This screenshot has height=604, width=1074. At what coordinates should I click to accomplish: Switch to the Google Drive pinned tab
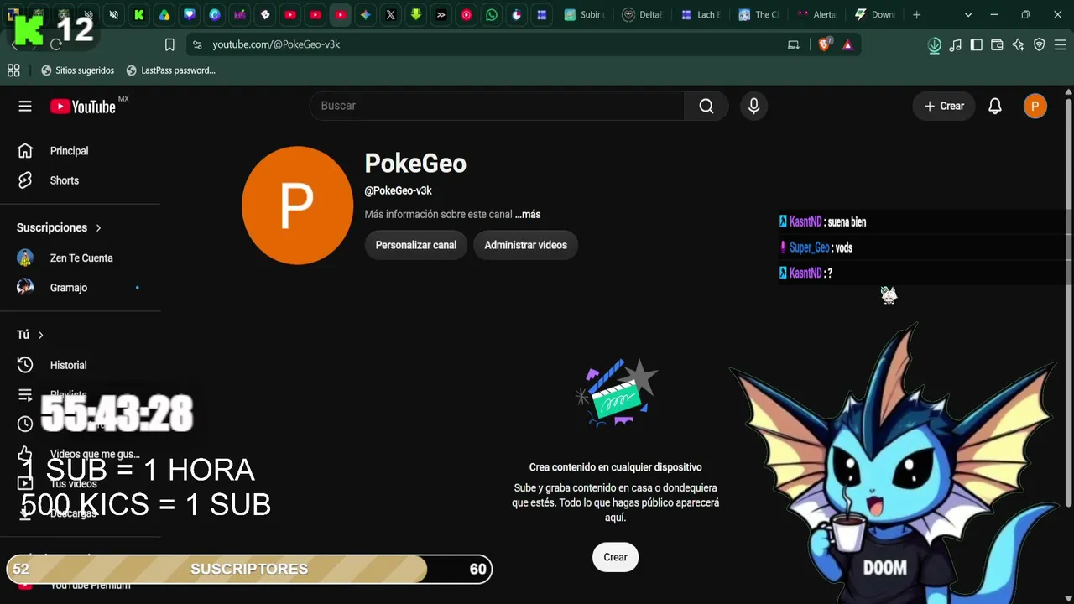pyautogui.click(x=164, y=14)
